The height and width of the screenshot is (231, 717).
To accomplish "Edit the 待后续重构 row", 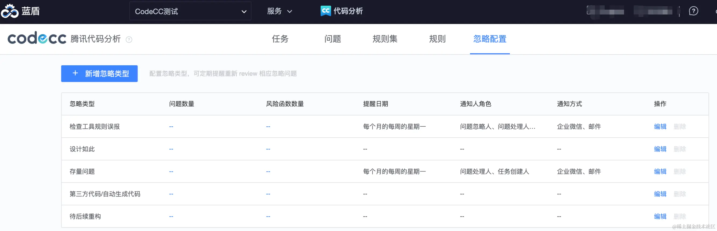I will 660,217.
